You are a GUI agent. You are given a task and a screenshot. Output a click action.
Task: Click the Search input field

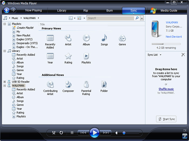pyautogui.click(x=110, y=18)
